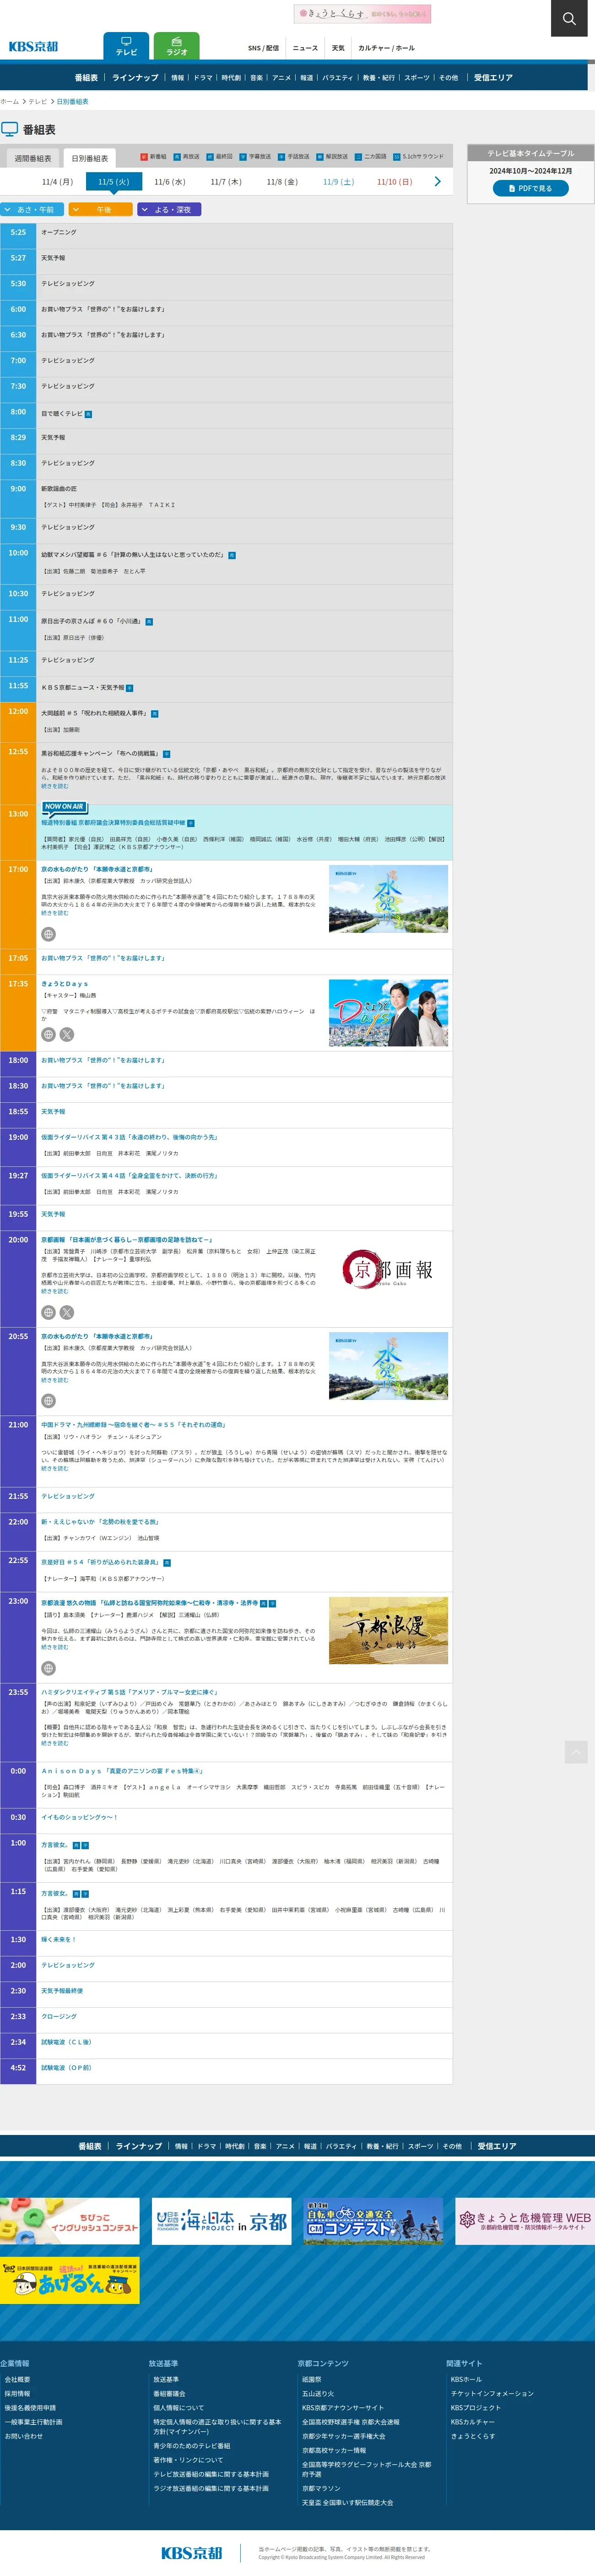Open X (Twitter) icon for きょうとDays
This screenshot has height=2576, width=595.
(x=67, y=1035)
